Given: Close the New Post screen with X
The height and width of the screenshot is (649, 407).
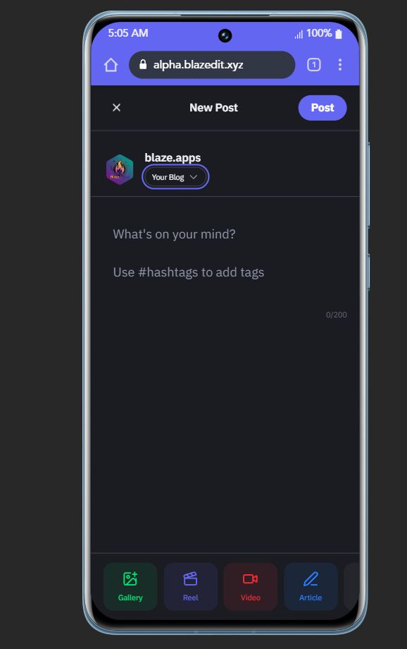Looking at the screenshot, I should coord(116,108).
